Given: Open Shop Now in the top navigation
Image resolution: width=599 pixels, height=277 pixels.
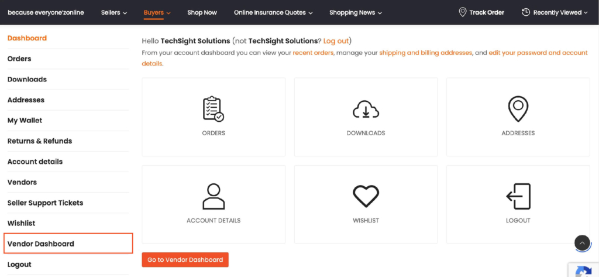Looking at the screenshot, I should 202,13.
